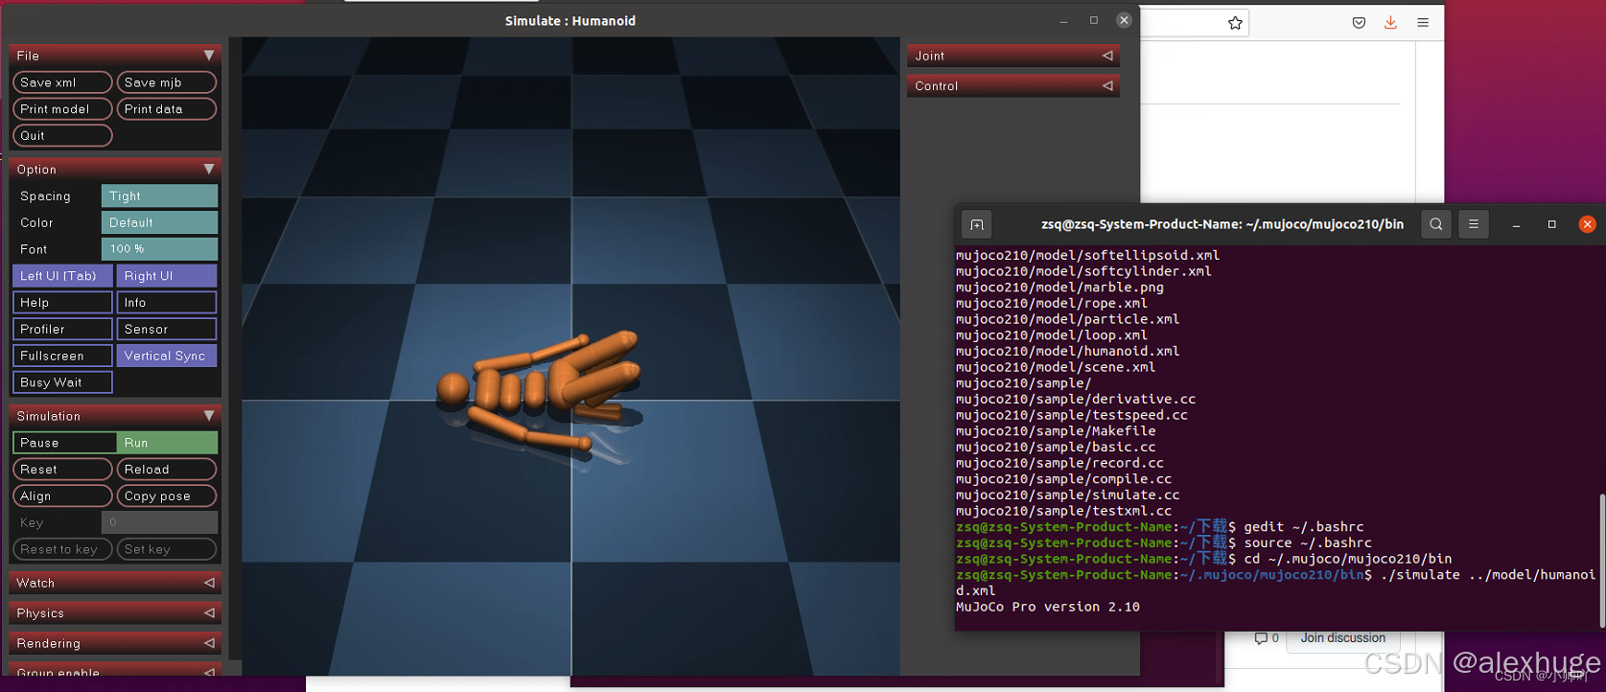Expand the Physics section

(115, 613)
